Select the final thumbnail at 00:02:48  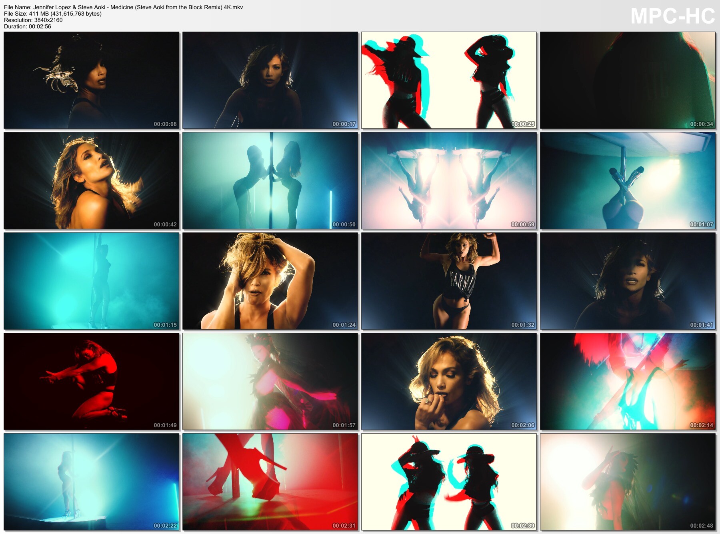[628, 482]
